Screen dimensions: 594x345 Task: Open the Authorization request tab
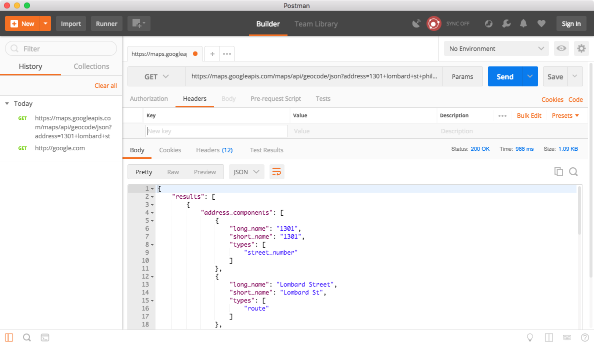(x=149, y=99)
